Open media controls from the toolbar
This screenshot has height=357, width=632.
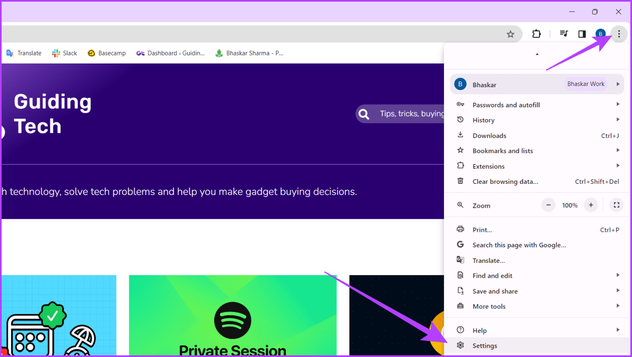564,34
